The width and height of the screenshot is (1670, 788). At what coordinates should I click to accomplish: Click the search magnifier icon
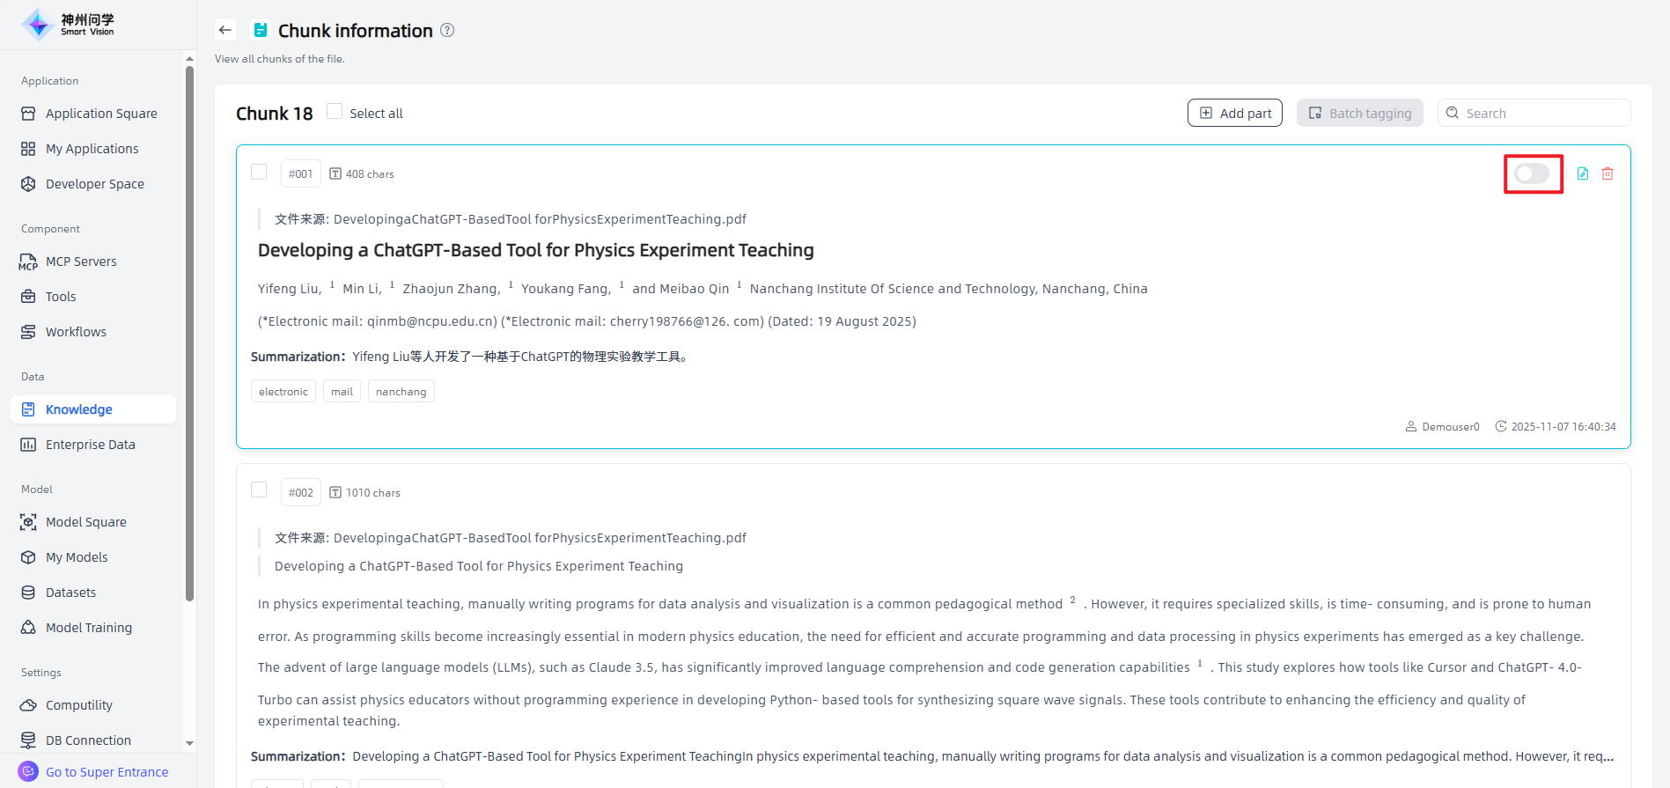(x=1453, y=113)
